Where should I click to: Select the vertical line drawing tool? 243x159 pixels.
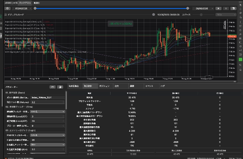pos(240,22)
